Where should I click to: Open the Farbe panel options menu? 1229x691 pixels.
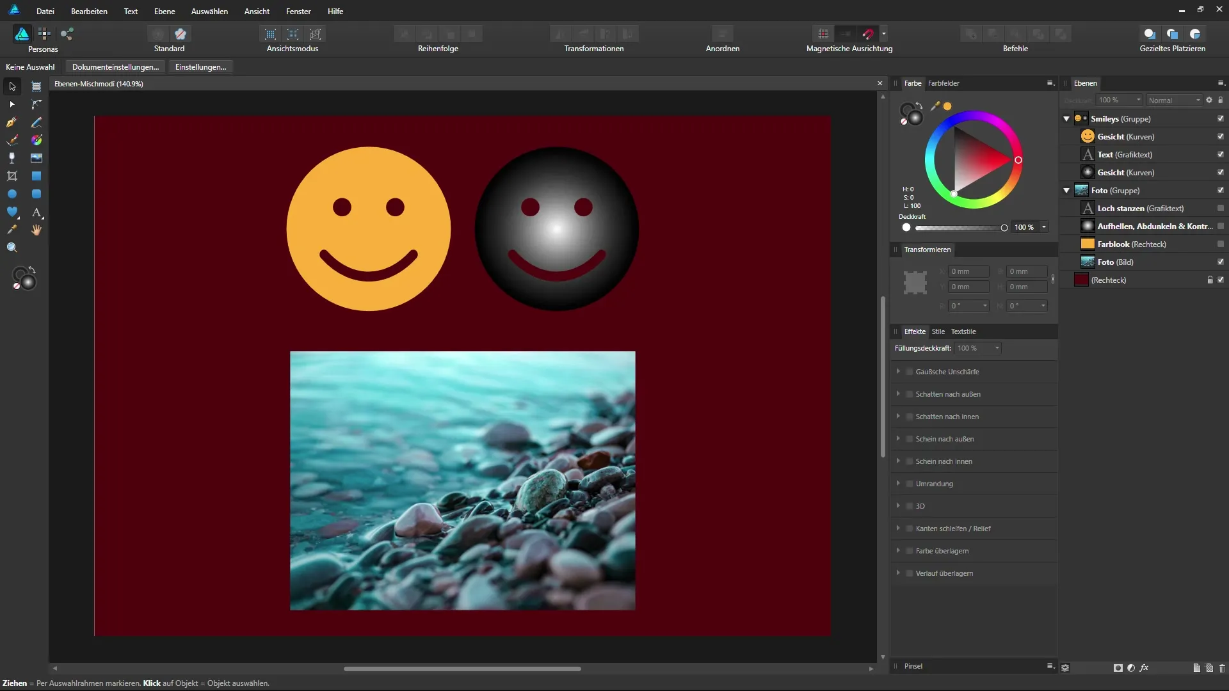coord(1050,83)
